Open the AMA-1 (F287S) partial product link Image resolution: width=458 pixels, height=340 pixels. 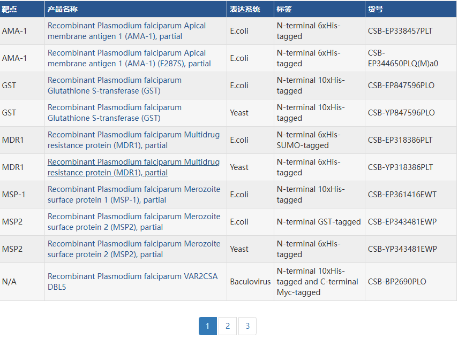click(129, 58)
